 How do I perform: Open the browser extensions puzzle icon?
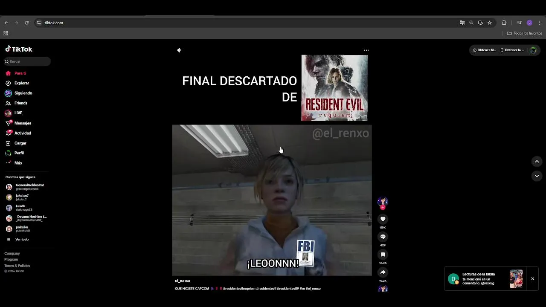(504, 23)
